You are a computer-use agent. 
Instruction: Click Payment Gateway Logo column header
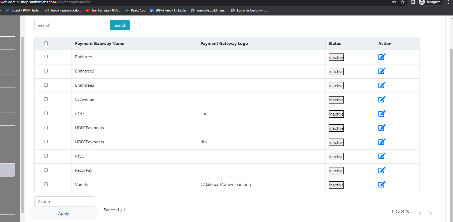(x=224, y=44)
